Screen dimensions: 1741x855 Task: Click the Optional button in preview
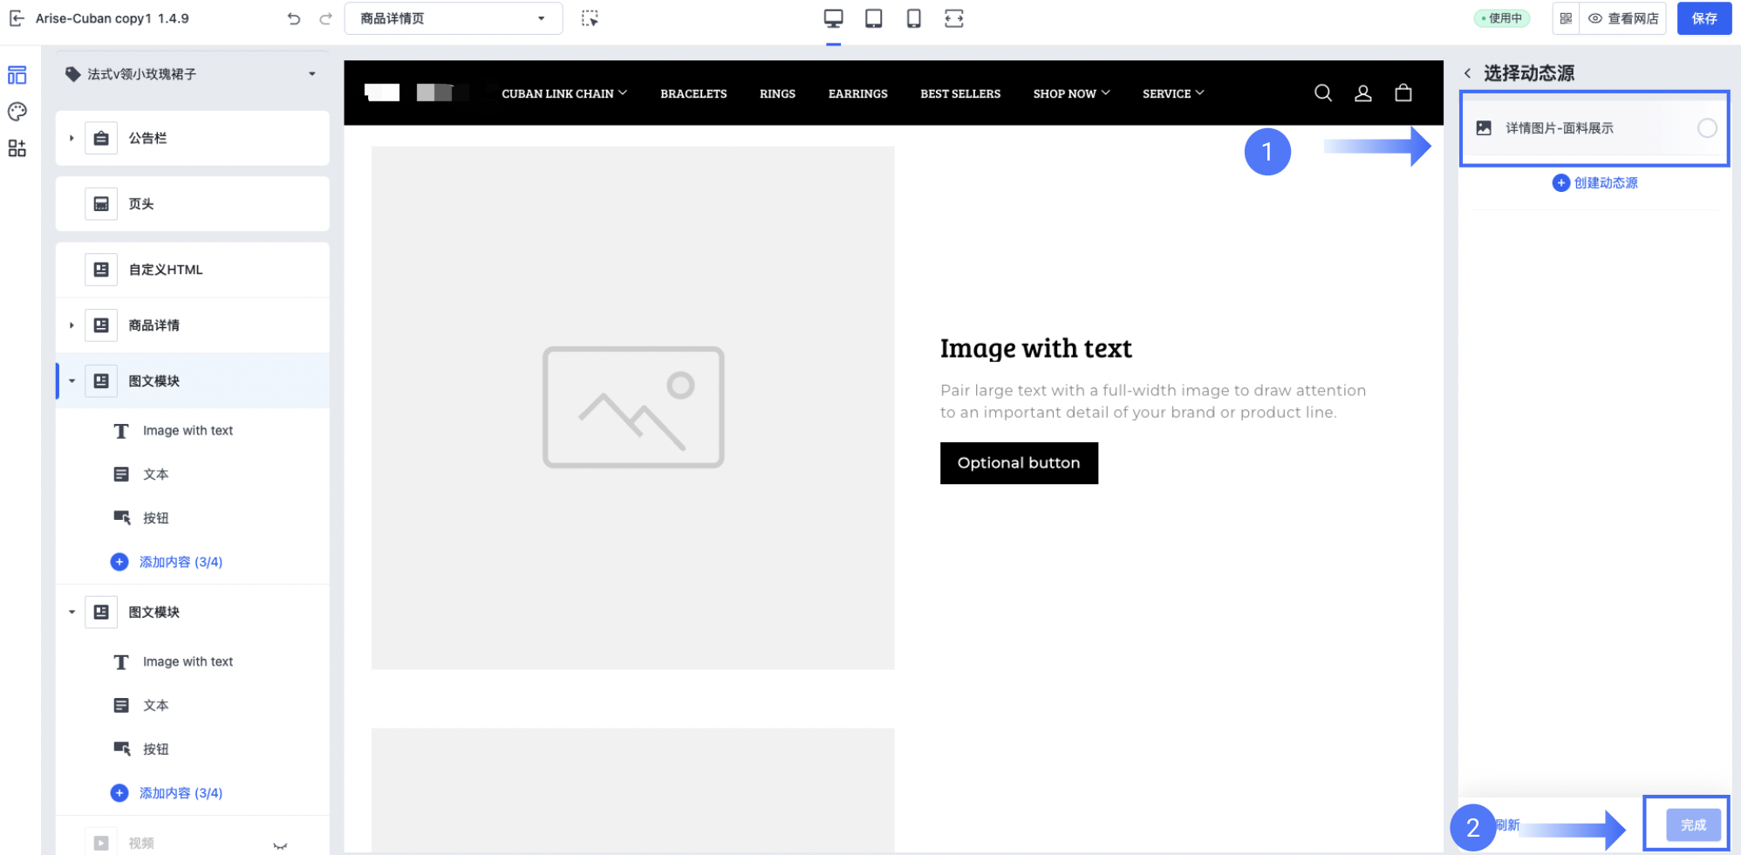pyautogui.click(x=1018, y=463)
